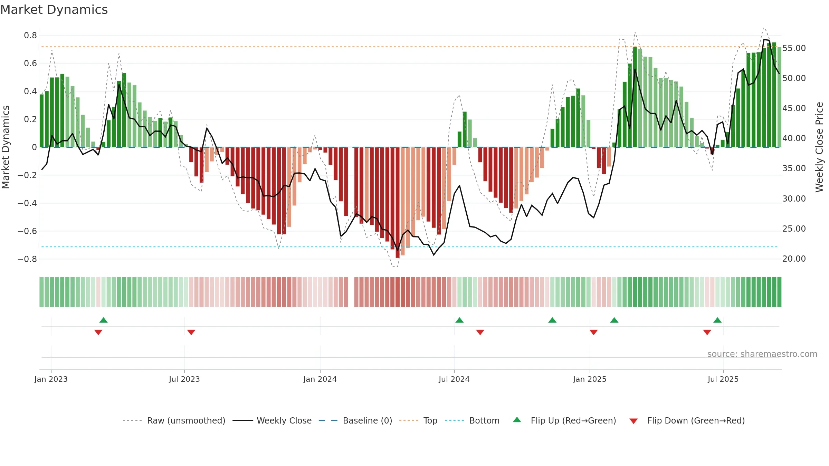The width and height of the screenshot is (829, 466).
Task: Click green flip-up marker after Jan 2025
Action: tap(614, 320)
